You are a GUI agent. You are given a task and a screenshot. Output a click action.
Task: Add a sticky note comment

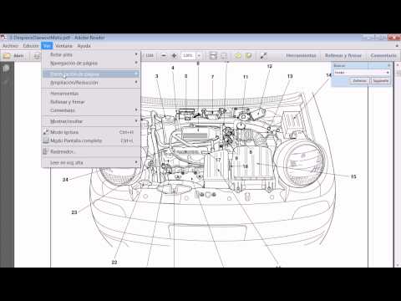point(238,56)
